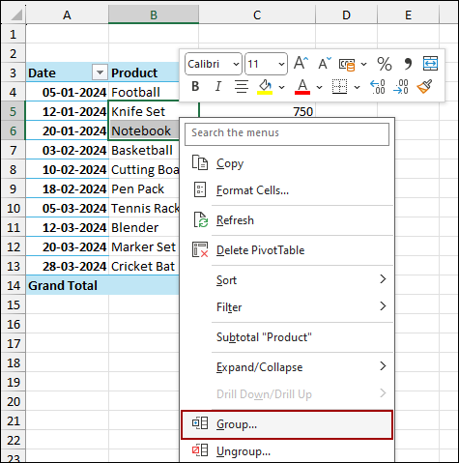Viewport: 459px width, 463px height.
Task: Open Borders dropdown arrow
Action: [357, 87]
